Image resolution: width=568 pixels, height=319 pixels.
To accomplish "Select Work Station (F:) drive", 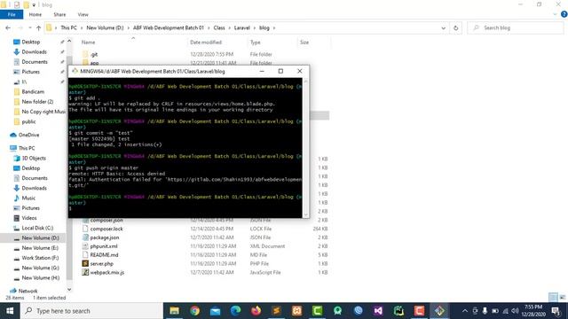I will [40, 258].
